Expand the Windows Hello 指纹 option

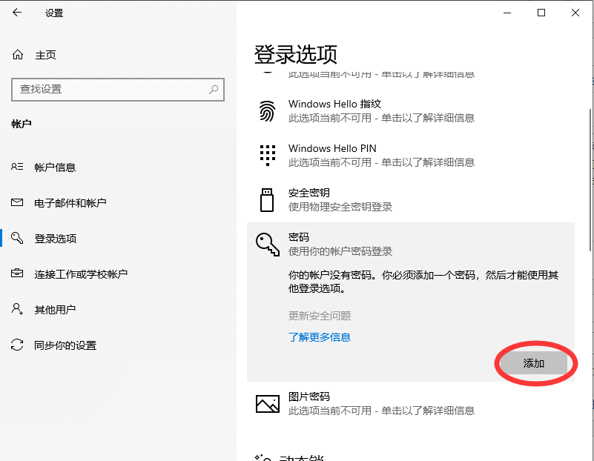point(411,111)
